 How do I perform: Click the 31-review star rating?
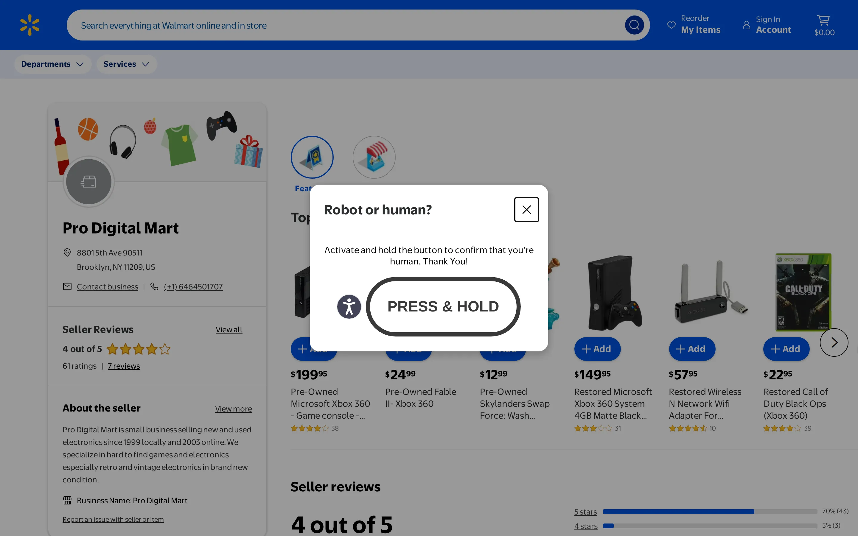tap(593, 428)
